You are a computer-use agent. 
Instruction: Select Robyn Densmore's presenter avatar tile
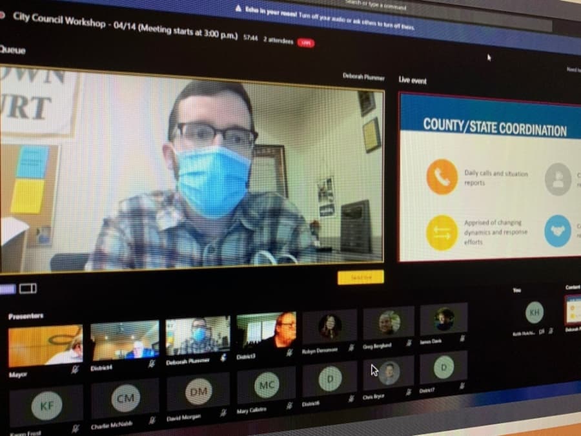[x=329, y=327]
